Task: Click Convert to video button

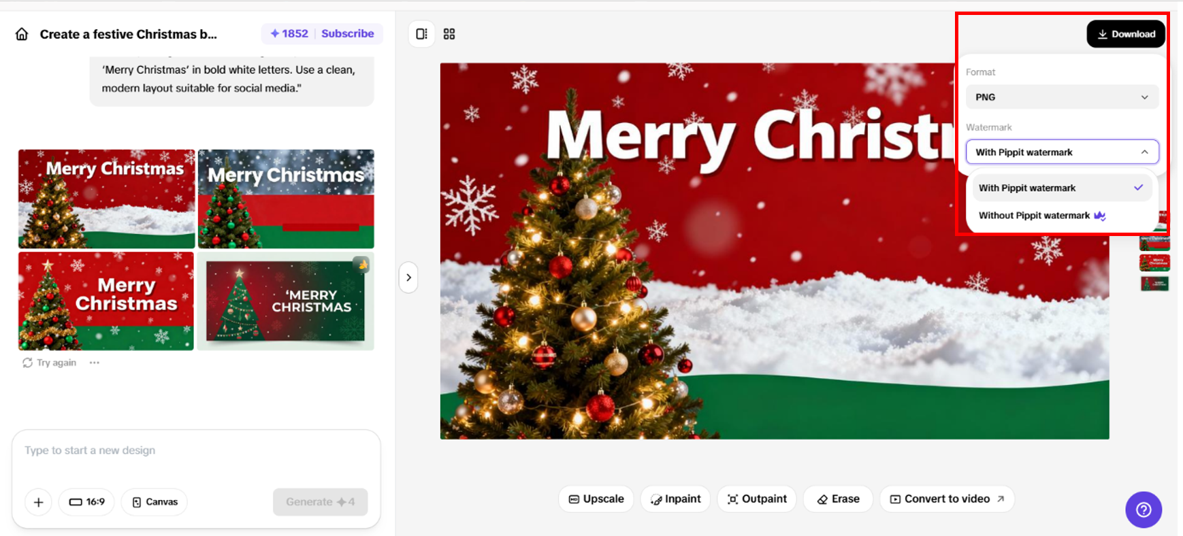Action: pos(947,499)
